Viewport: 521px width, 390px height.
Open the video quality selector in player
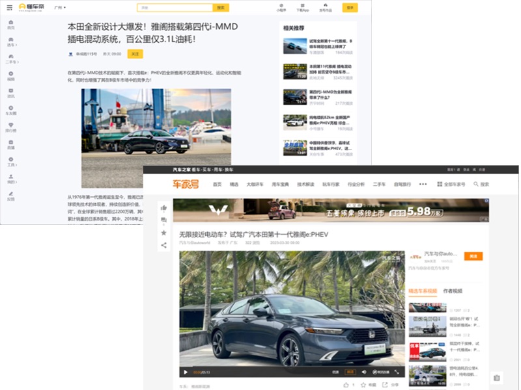(350, 372)
